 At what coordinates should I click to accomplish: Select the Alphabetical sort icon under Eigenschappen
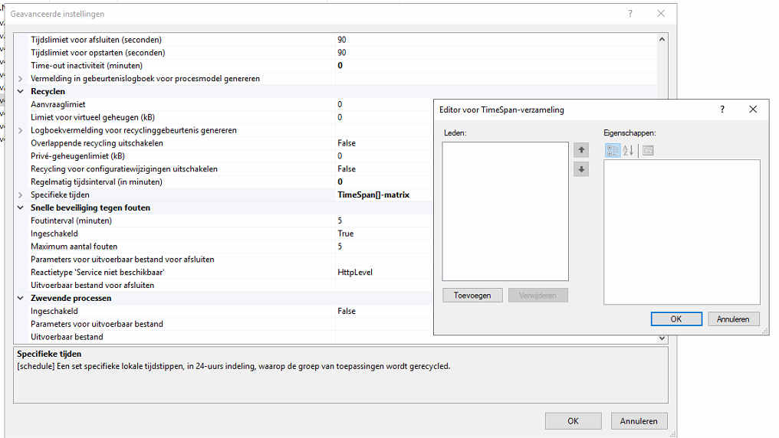[x=628, y=151]
